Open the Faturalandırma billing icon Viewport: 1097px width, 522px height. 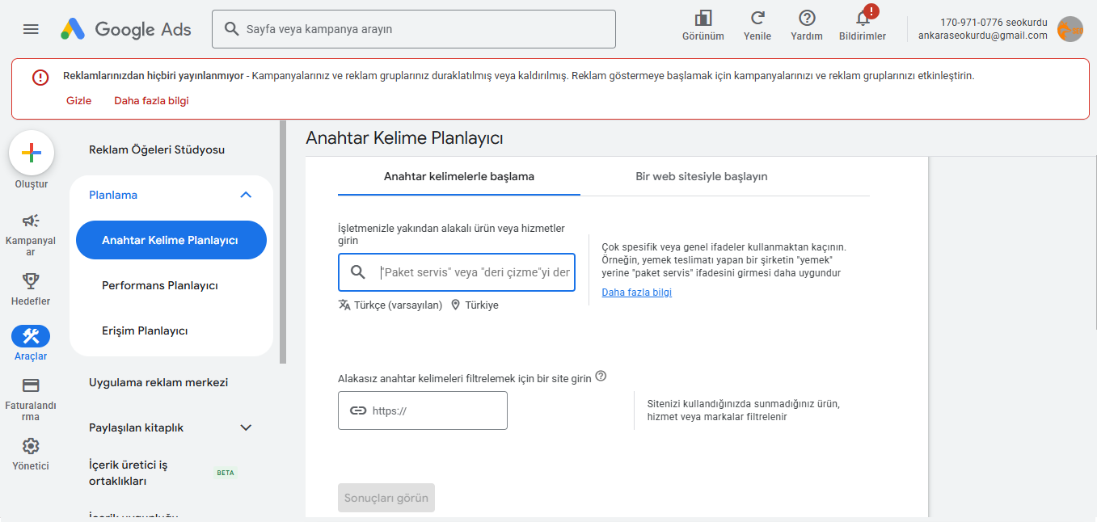point(31,386)
